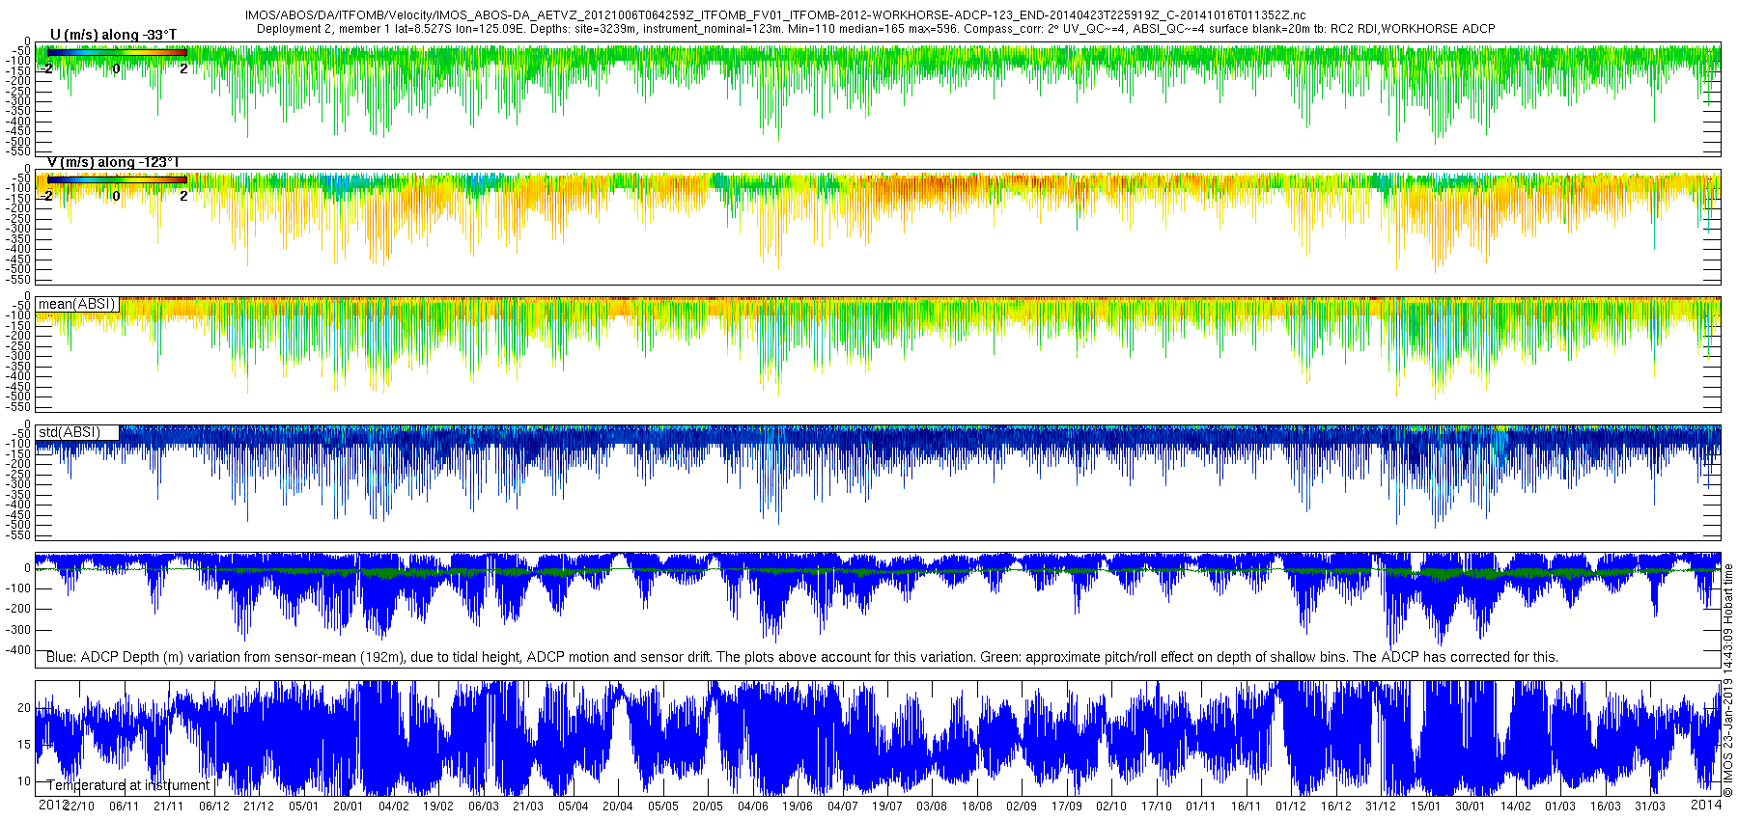Click the 04/06 date tick on time axis

[x=753, y=806]
